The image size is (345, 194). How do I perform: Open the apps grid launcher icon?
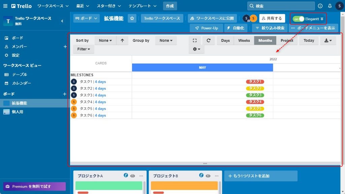[5, 6]
